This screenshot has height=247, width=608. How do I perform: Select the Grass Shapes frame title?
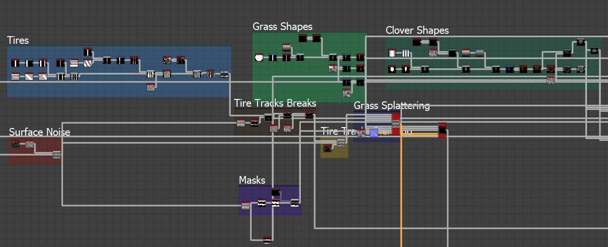point(282,27)
